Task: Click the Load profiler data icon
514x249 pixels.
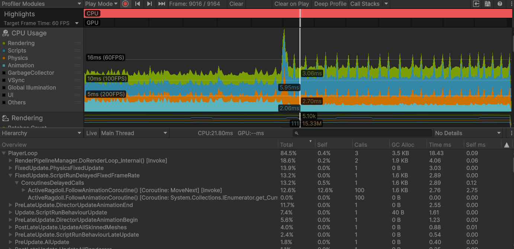Action: 476,4
